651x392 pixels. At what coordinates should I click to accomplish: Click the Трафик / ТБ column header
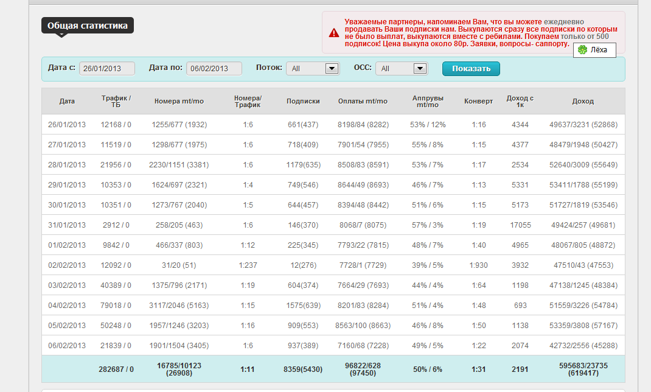coord(116,101)
